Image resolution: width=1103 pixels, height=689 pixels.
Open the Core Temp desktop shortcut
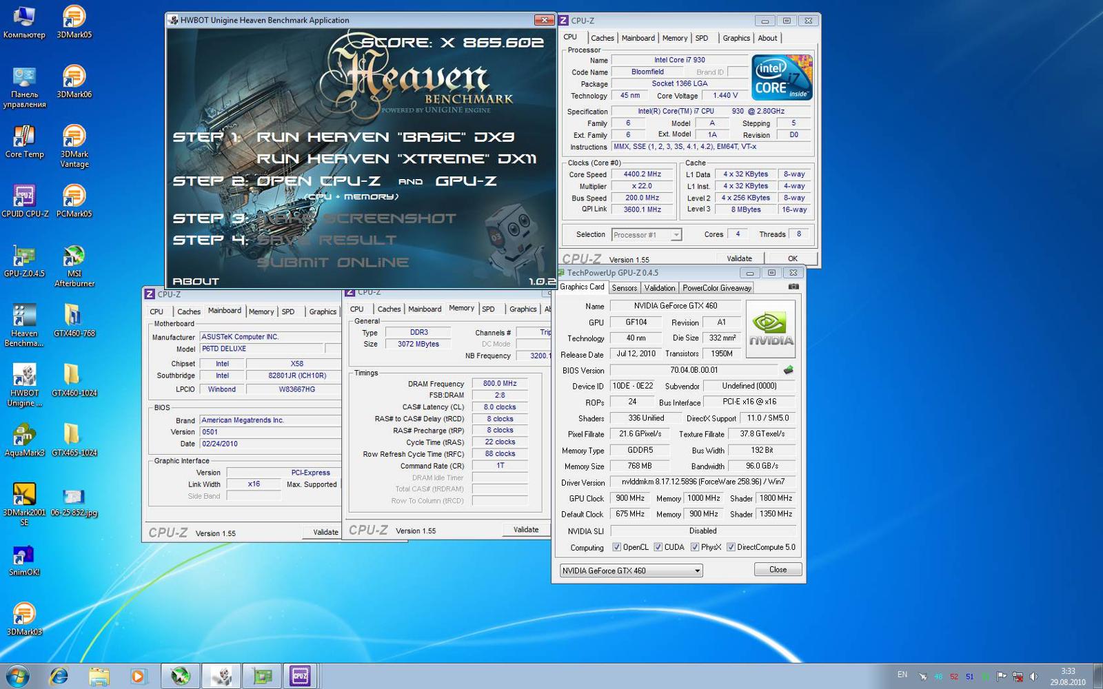coord(24,142)
